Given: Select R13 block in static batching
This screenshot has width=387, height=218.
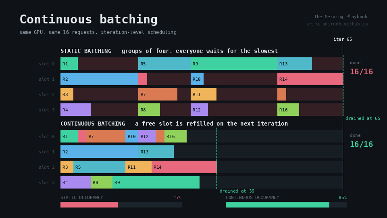Looking at the screenshot, I should click(295, 63).
